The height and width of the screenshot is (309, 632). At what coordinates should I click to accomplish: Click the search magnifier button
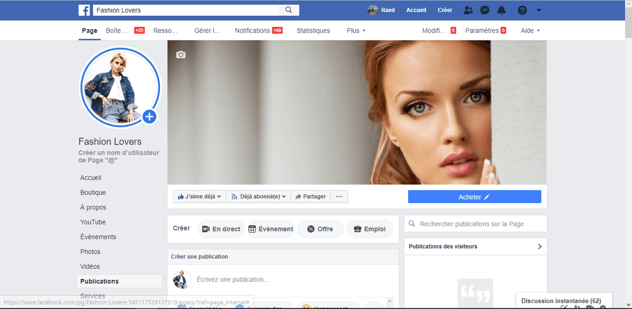(289, 10)
